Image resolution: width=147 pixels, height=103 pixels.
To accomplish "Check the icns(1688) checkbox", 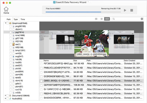I will point(11,35).
